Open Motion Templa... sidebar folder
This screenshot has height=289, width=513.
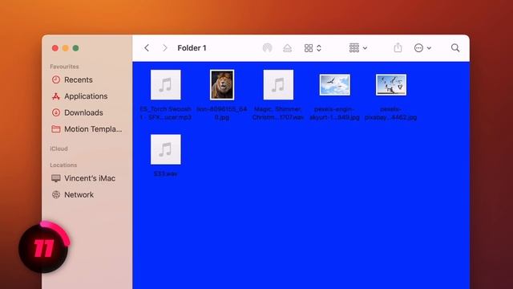click(x=93, y=129)
